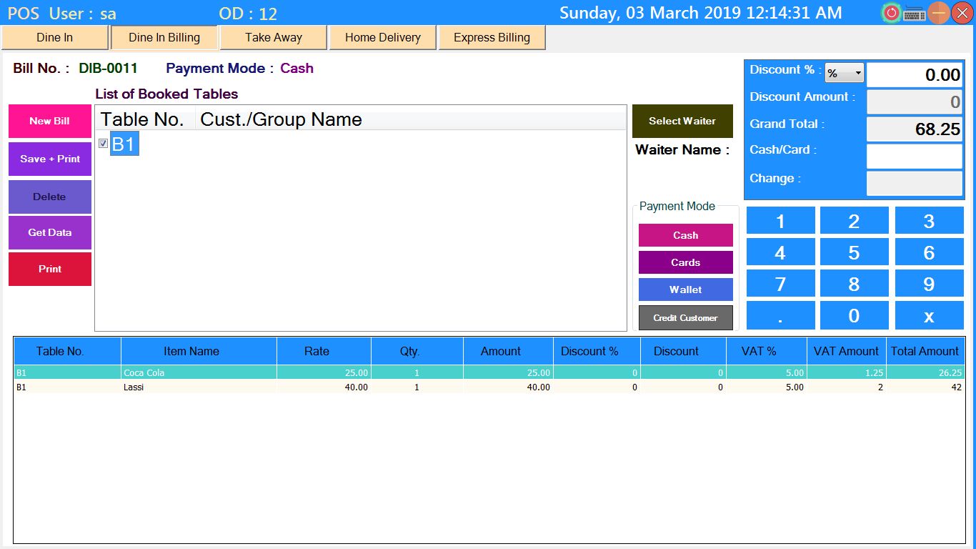Tap the decimal point keypad button
Screen dimensions: 976x549
780,316
